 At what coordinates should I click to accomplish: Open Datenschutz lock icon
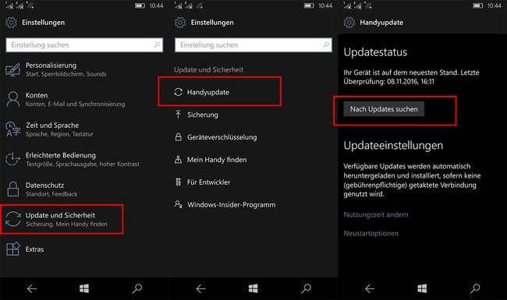click(13, 189)
